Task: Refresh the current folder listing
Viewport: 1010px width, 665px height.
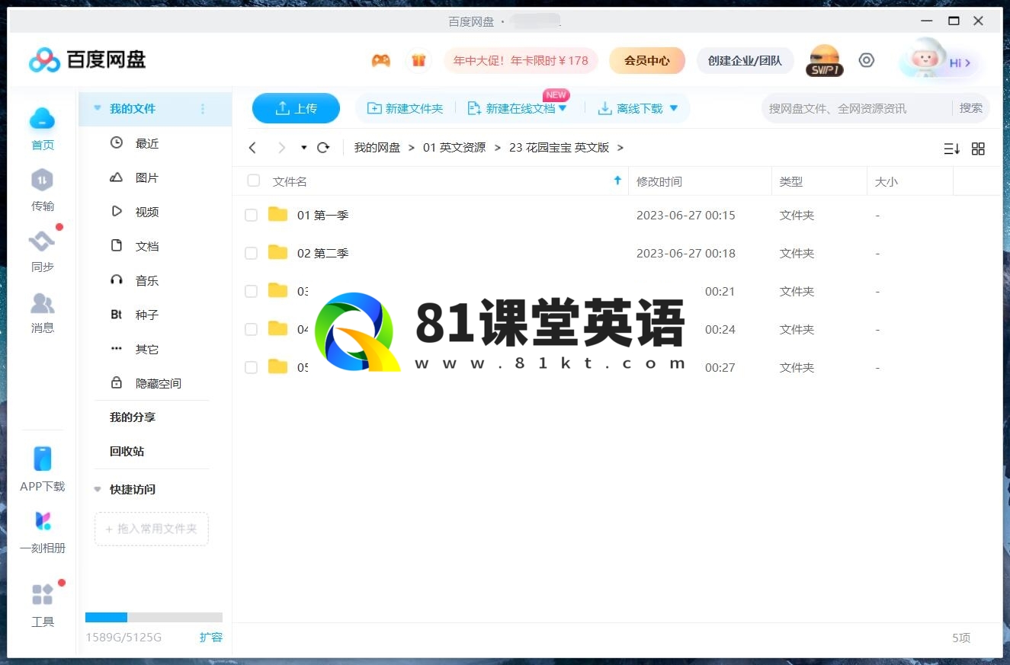Action: point(323,148)
